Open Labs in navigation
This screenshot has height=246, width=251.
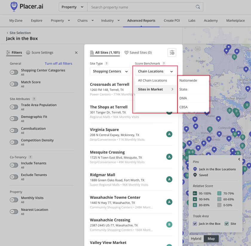click(x=192, y=21)
